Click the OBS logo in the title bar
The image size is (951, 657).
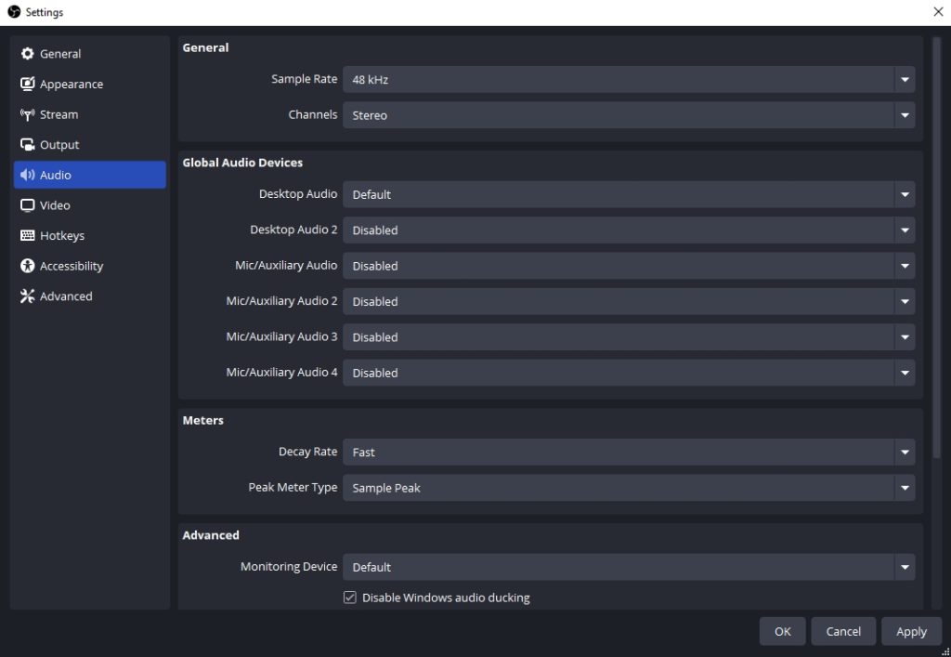pos(14,11)
